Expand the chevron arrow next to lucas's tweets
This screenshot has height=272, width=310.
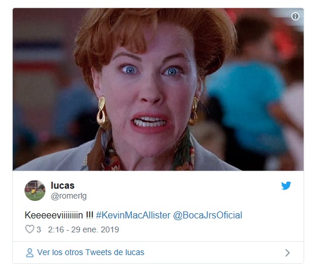click(287, 252)
